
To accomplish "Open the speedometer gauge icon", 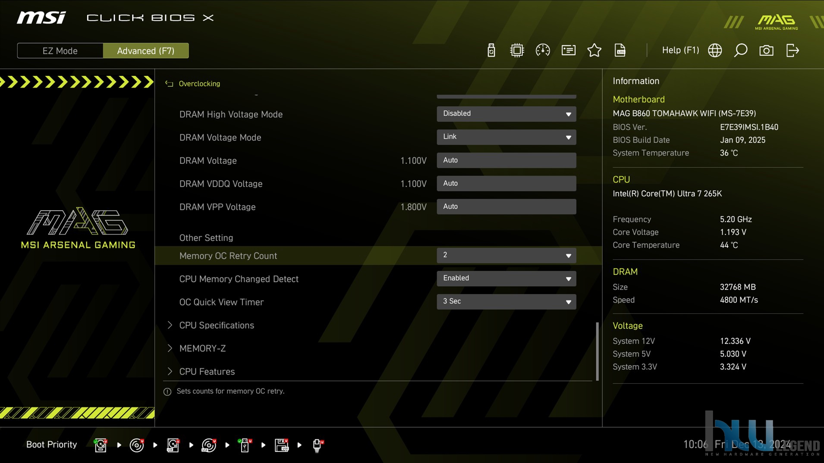I will [x=542, y=50].
